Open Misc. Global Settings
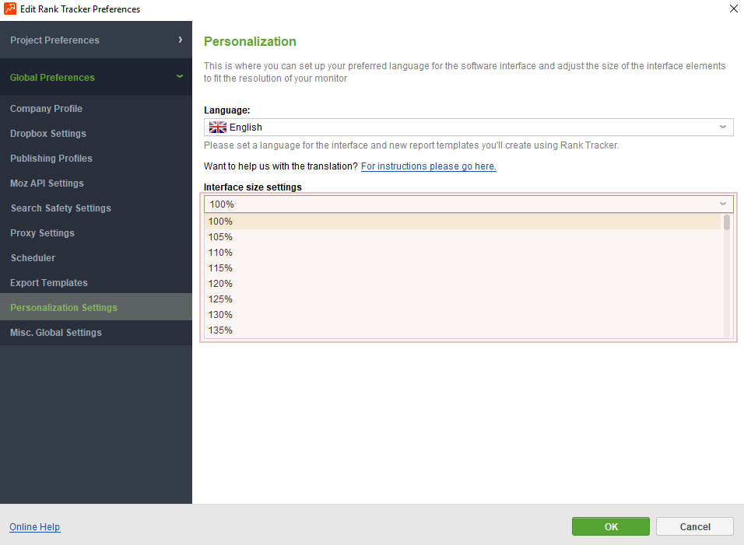Viewport: 744px width, 545px height. coord(56,333)
